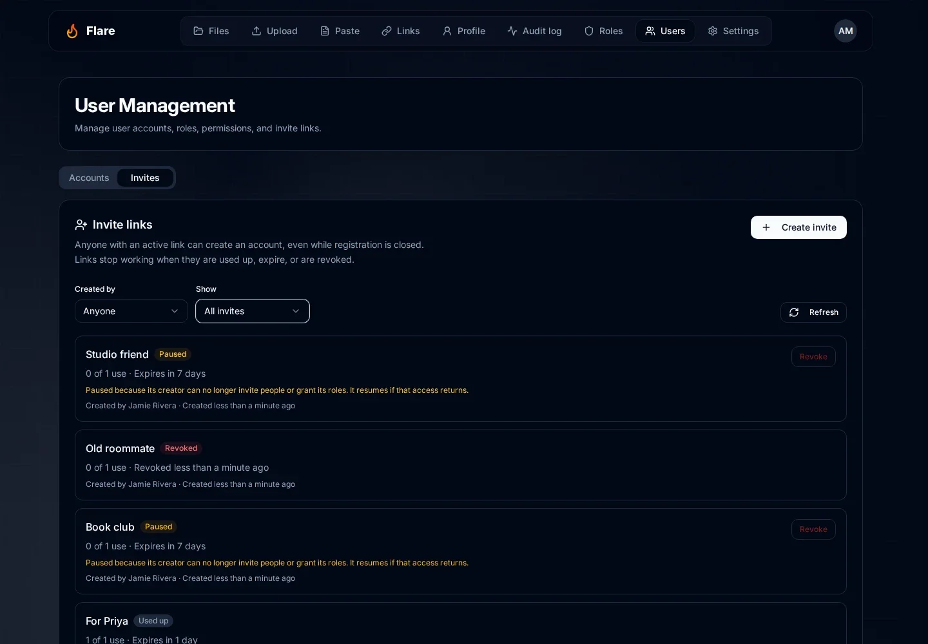Click Studio friend 'Expires in 7 days' line
Viewport: 928px width, 644px height.
(146, 374)
